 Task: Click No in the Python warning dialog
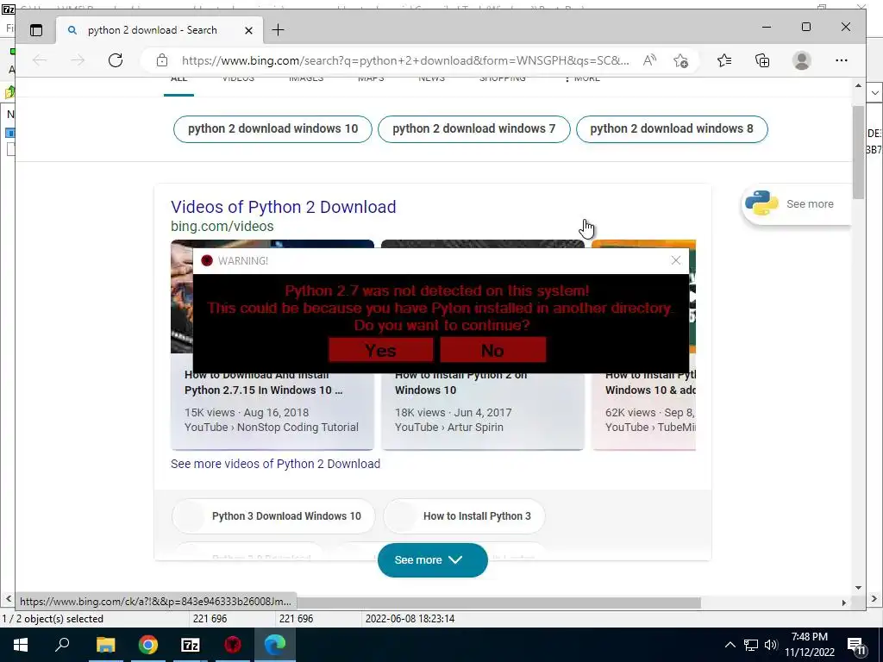(492, 350)
